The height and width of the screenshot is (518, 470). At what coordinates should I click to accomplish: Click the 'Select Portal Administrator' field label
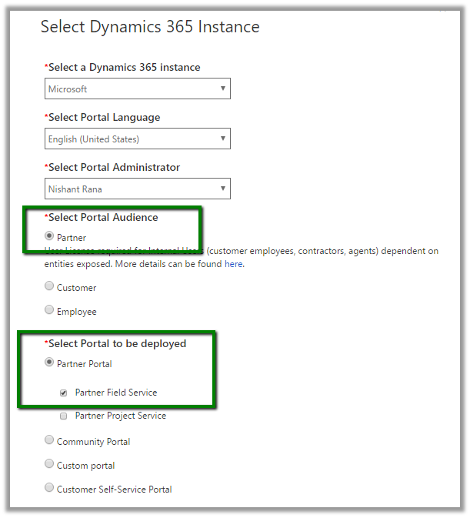click(x=114, y=168)
